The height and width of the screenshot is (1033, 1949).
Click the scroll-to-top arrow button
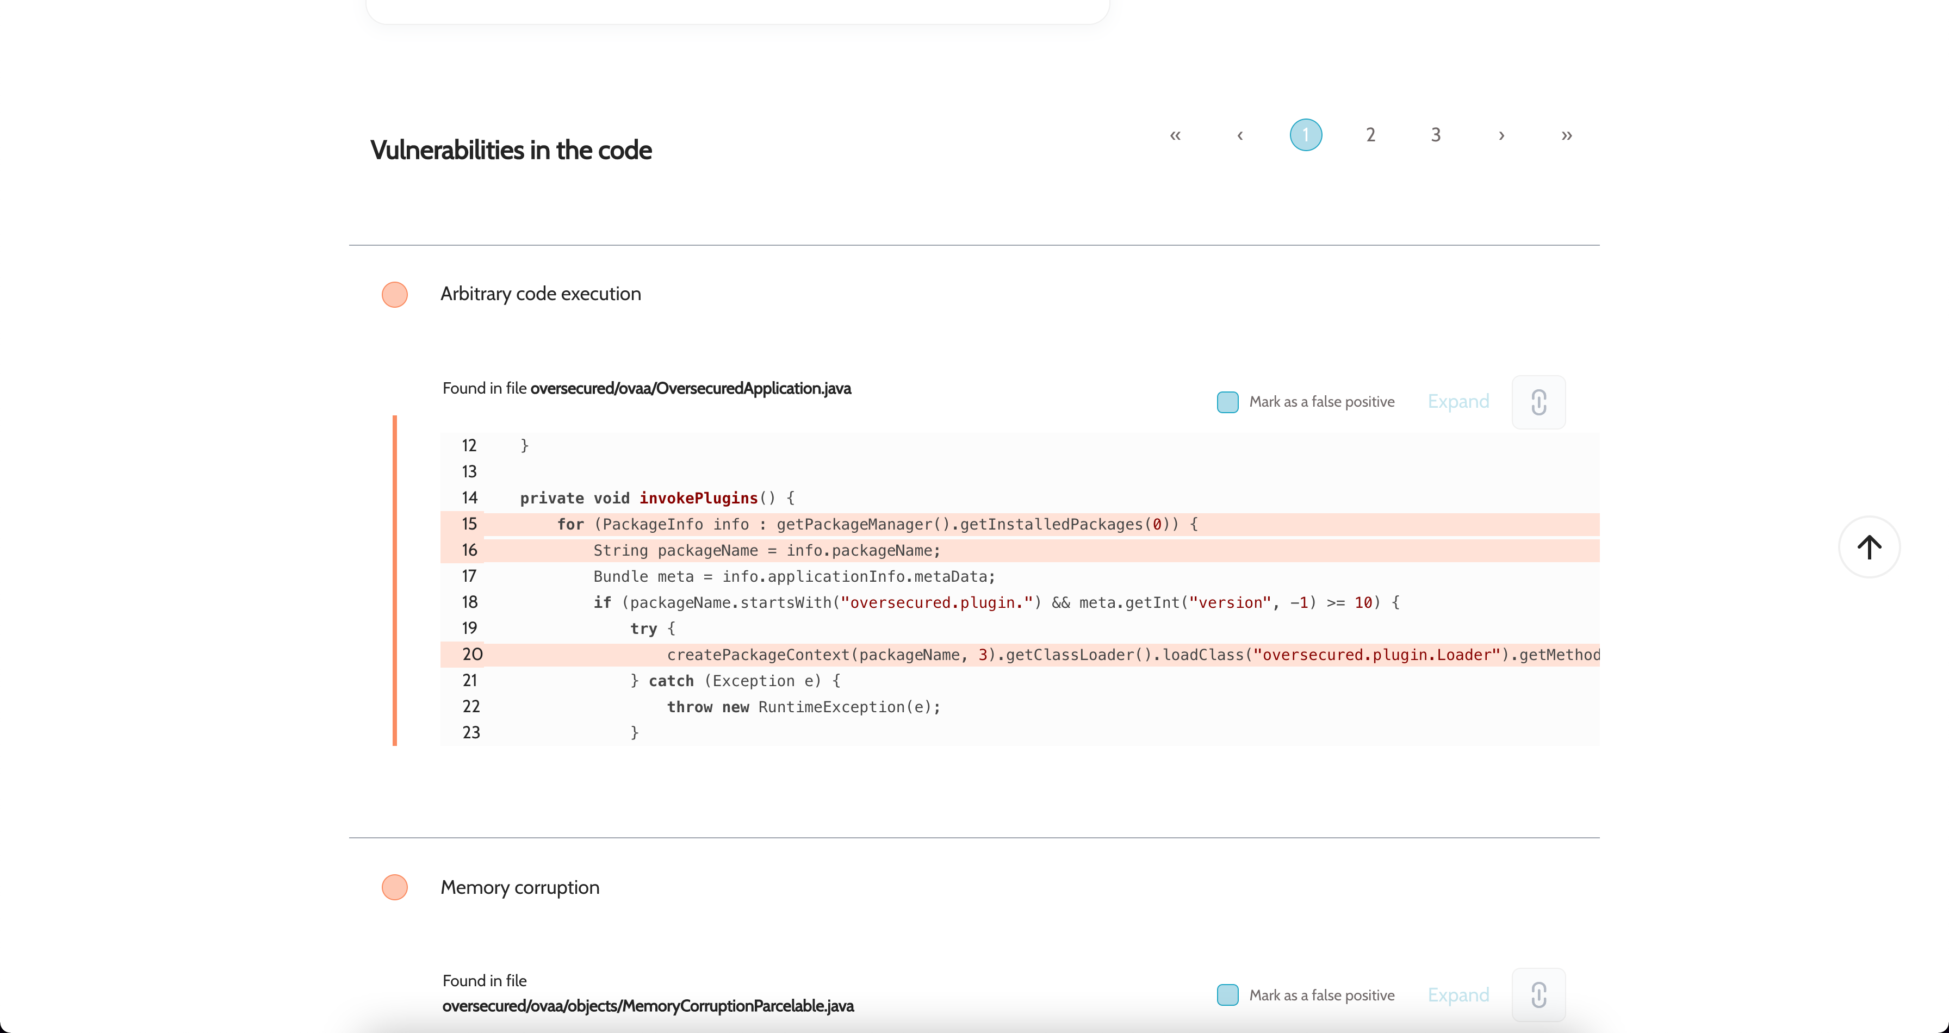click(x=1869, y=547)
